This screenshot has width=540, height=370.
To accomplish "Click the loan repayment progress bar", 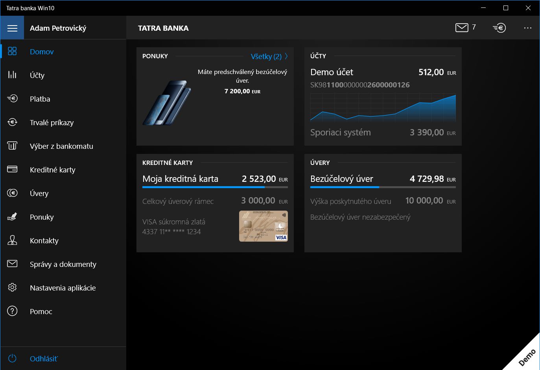I will tap(383, 187).
